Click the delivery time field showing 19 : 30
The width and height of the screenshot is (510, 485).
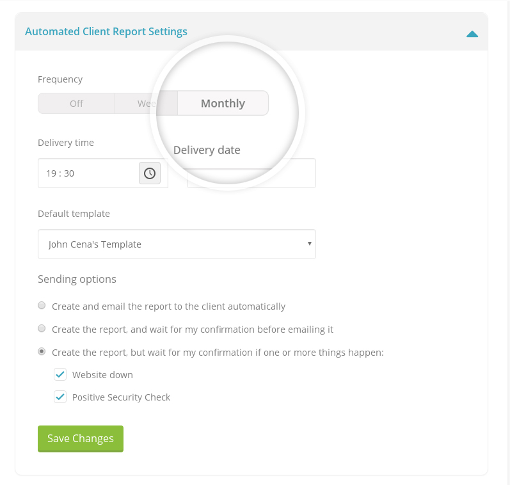coord(88,173)
